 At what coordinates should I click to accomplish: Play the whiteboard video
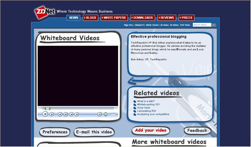[45, 114]
